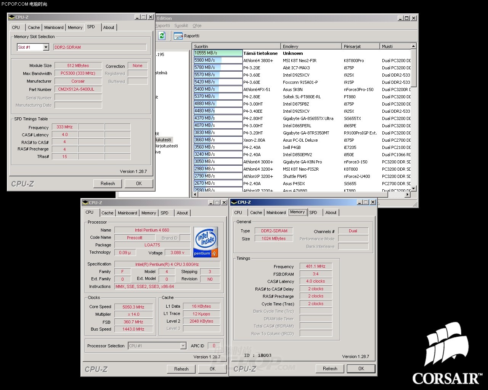Open the Suosikit menu

point(181,26)
